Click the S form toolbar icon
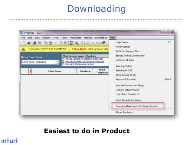This screenshot has width=193, height=145. (x=65, y=43)
